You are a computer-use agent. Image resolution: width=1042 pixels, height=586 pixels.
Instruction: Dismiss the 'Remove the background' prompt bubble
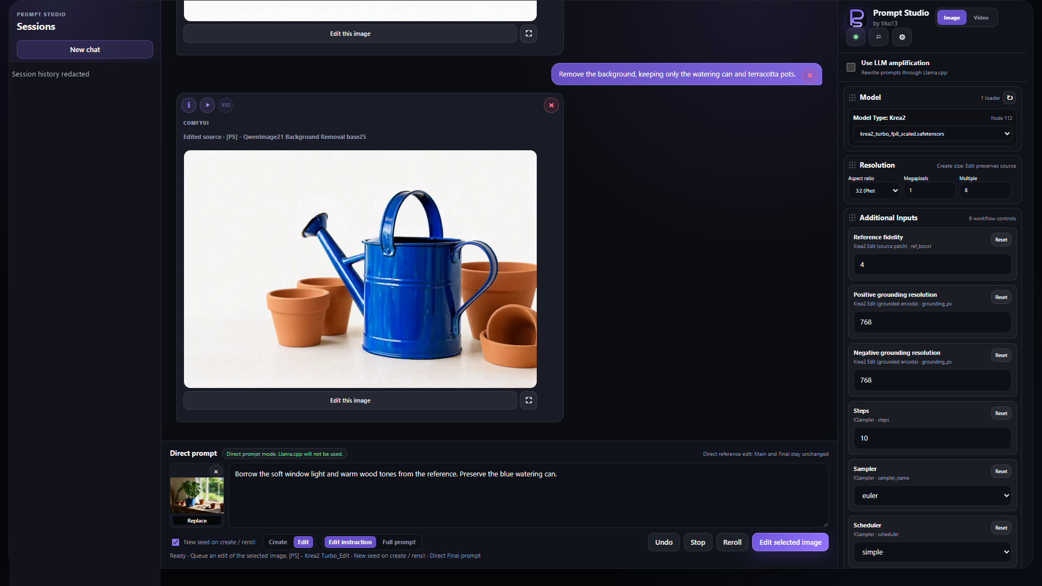point(810,75)
